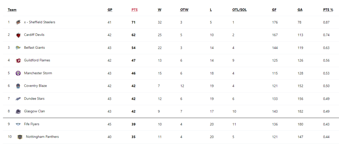
Task: Click the Coventry Blaze team logo
Action: click(18, 86)
